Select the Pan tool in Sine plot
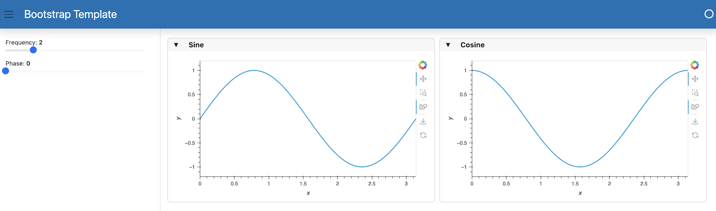This screenshot has width=716, height=211. pos(423,79)
